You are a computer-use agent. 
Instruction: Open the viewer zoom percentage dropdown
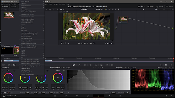pos(62,9)
